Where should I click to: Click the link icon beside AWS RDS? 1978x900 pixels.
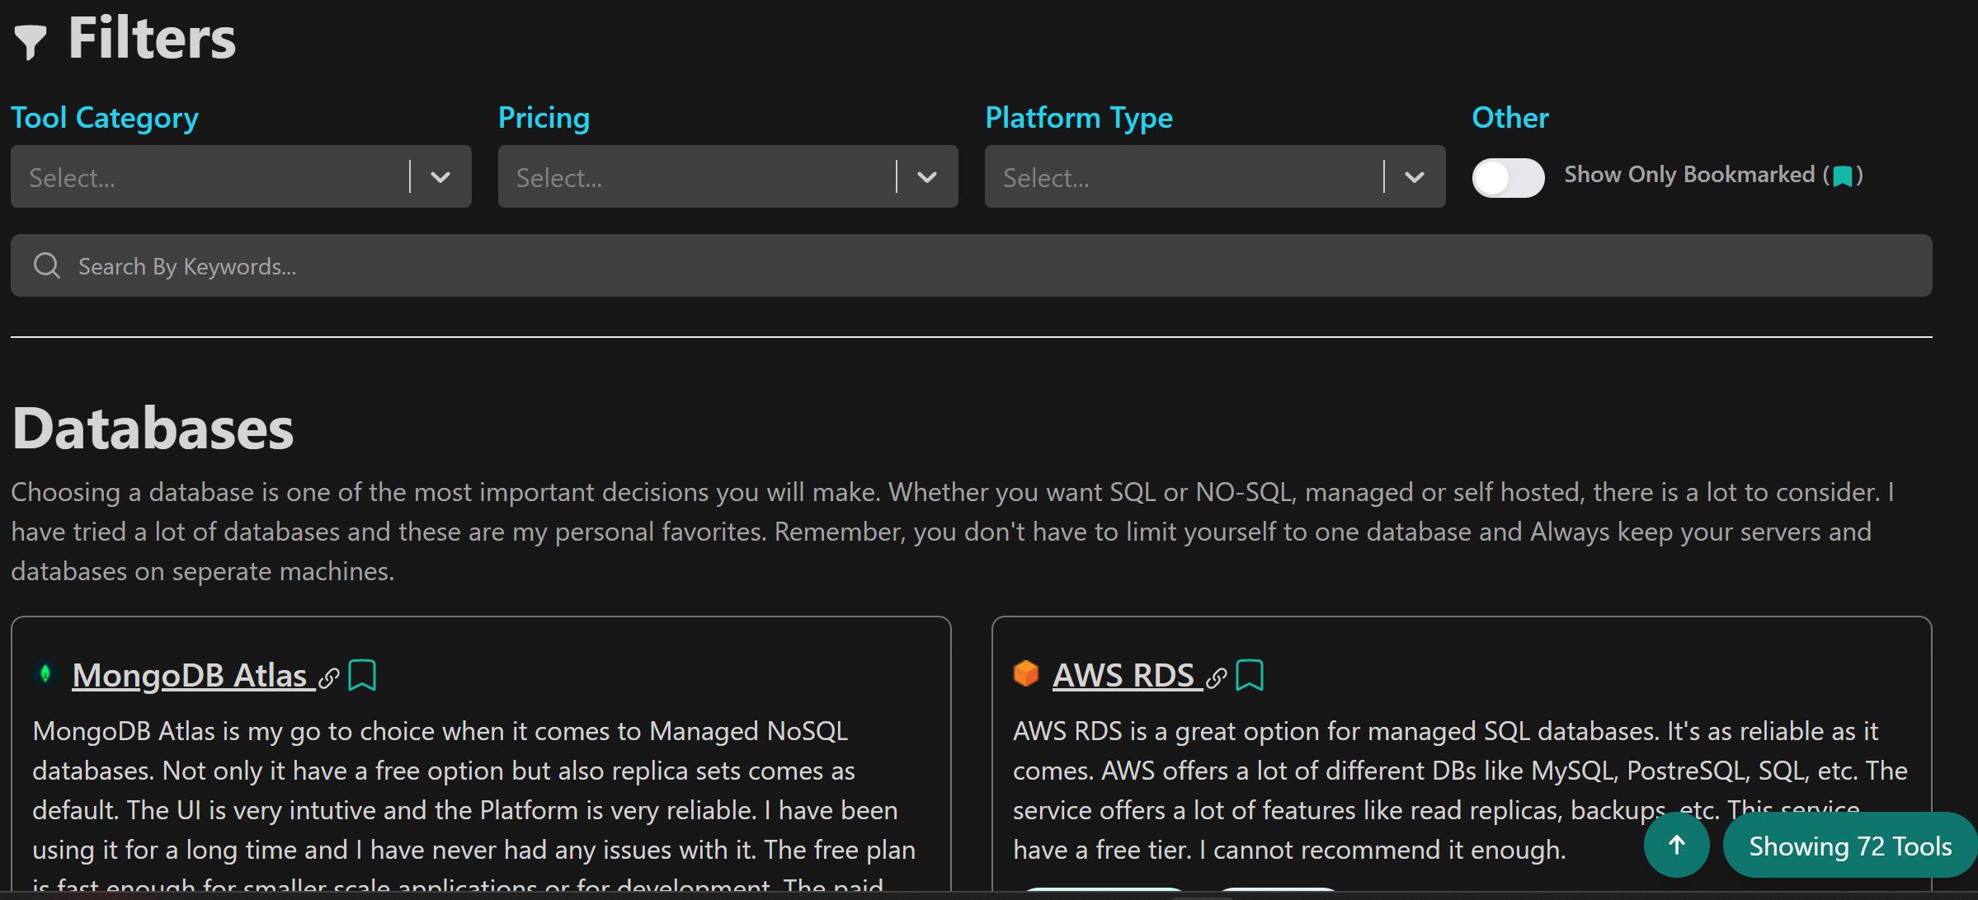click(x=1216, y=678)
